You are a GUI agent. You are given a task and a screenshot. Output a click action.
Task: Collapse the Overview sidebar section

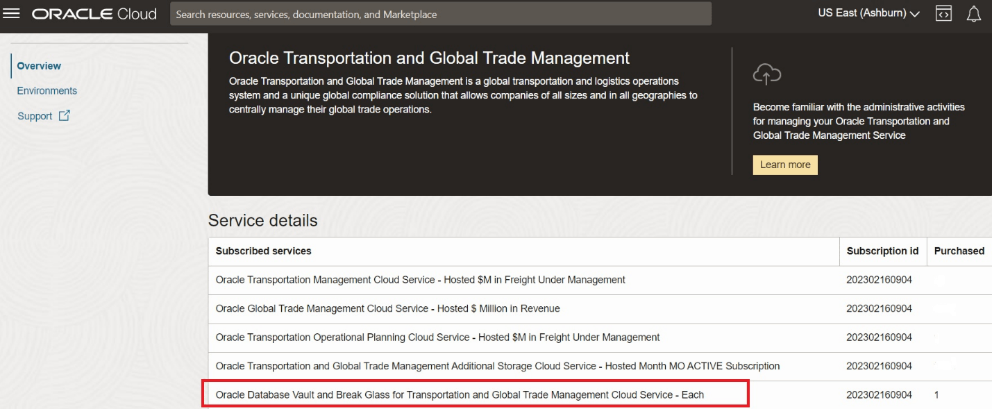39,65
